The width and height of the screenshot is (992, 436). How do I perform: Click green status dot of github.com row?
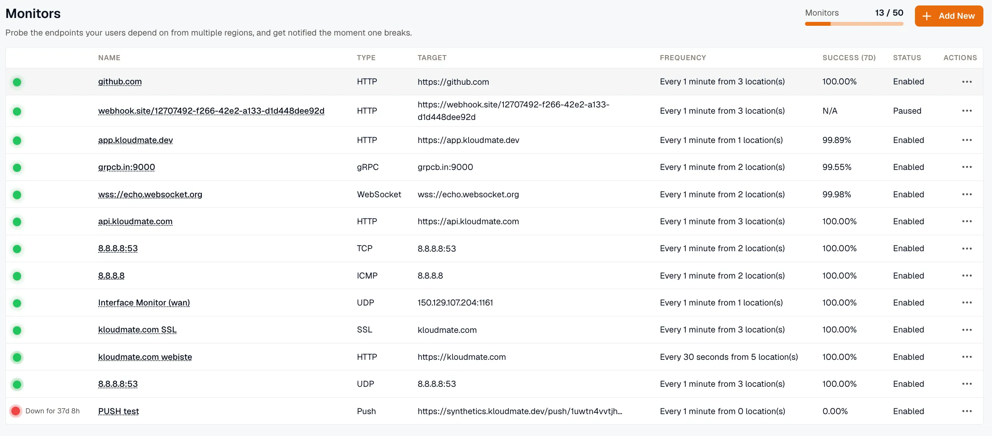point(17,82)
